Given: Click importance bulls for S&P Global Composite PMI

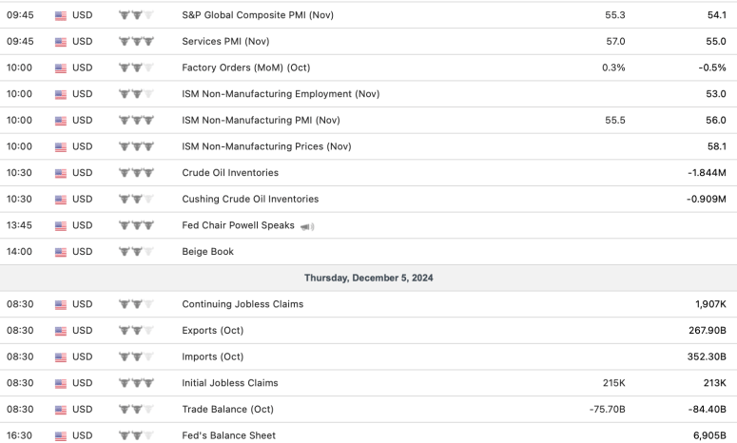Looking at the screenshot, I should click(136, 15).
